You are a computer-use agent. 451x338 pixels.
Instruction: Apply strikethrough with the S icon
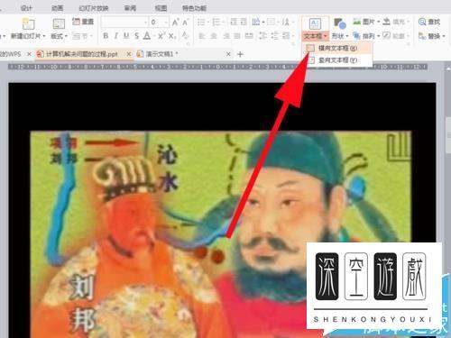(137, 36)
